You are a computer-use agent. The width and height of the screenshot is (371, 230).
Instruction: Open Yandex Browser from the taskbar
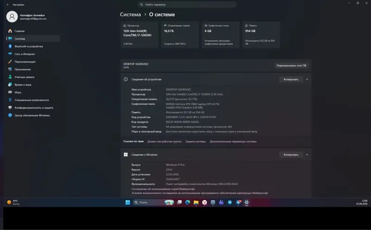[205, 202]
